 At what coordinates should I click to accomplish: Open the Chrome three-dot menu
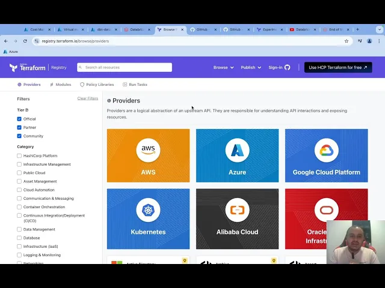click(379, 41)
